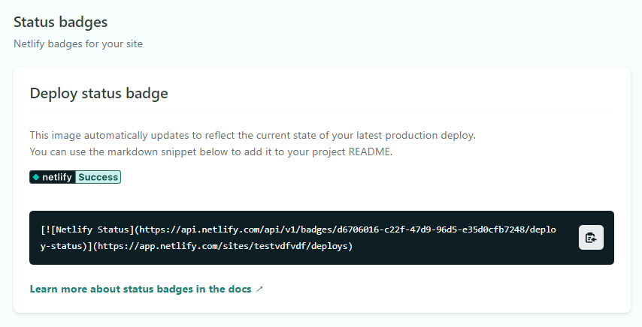Click the line about using the markdown snippet
This screenshot has height=327, width=642.
pos(210,151)
